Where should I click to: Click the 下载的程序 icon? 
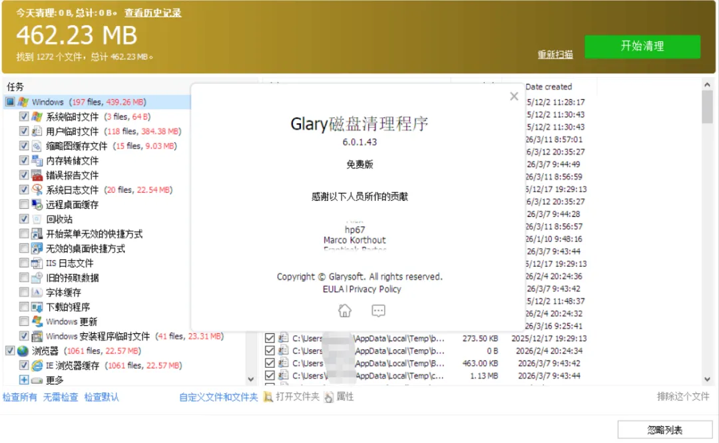pyautogui.click(x=37, y=307)
